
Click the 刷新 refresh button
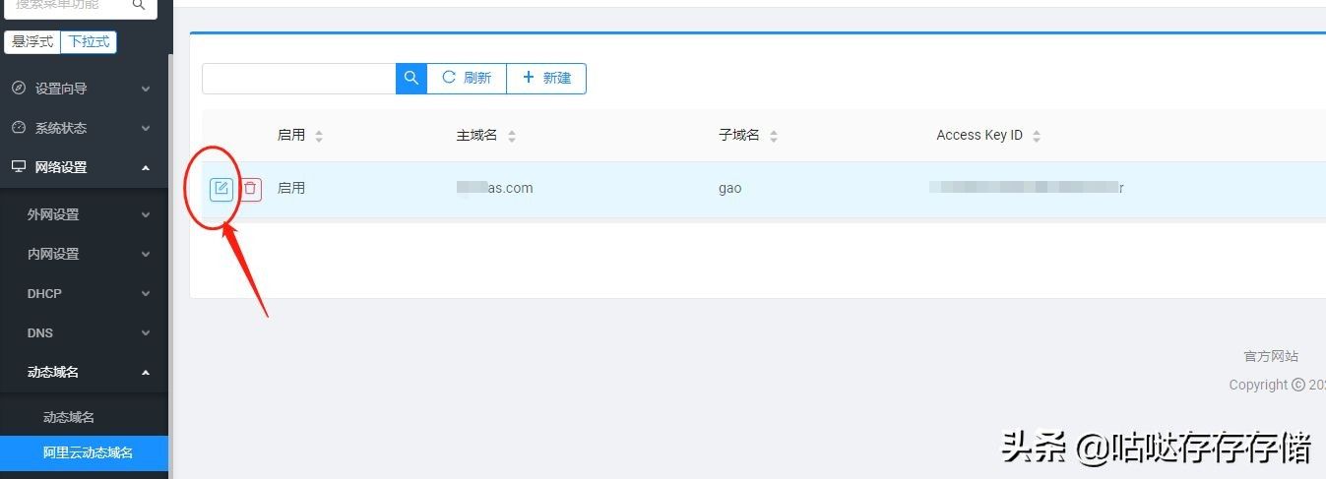point(467,78)
